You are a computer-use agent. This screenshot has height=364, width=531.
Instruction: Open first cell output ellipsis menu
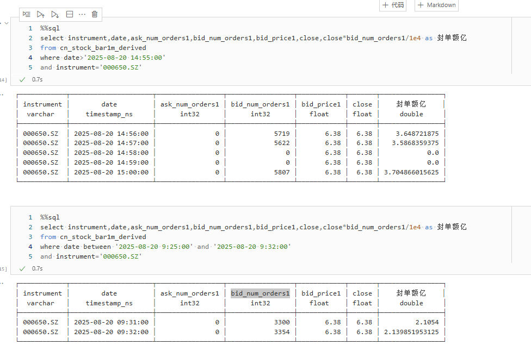(2, 93)
